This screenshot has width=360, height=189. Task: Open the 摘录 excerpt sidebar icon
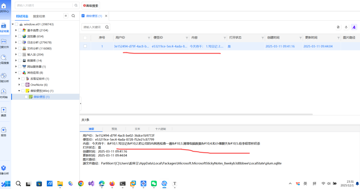click(4, 111)
